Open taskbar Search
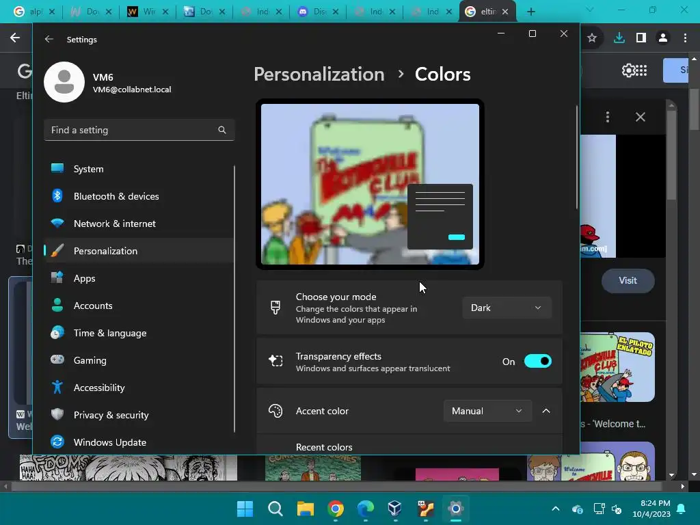The height and width of the screenshot is (525, 700). click(275, 509)
